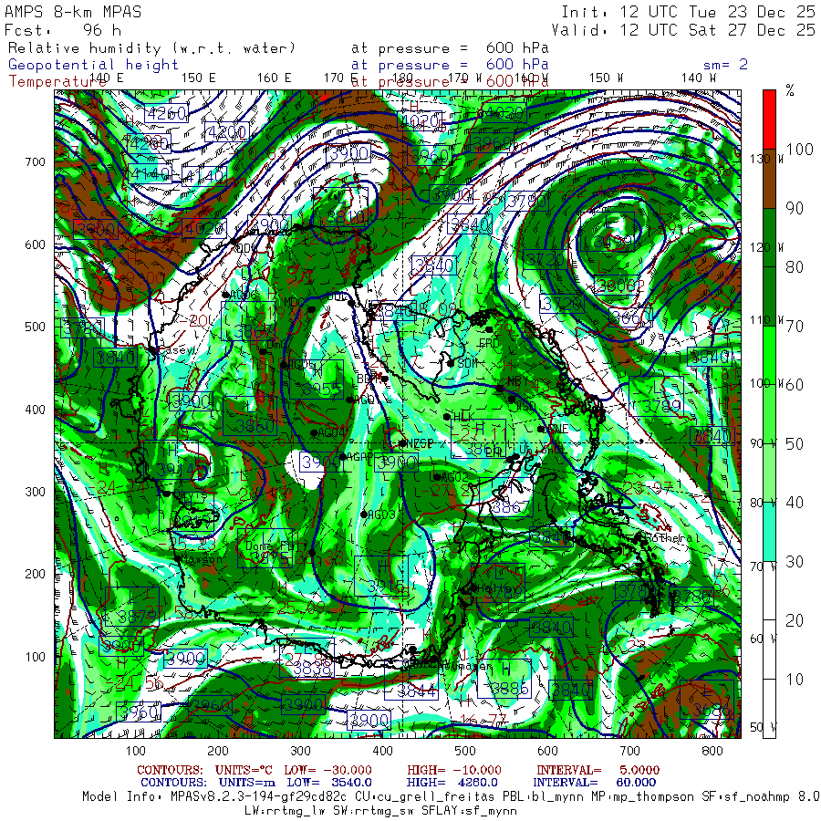This screenshot has height=821, width=821.
Task: Click the HLK station label
Action: (x=462, y=417)
